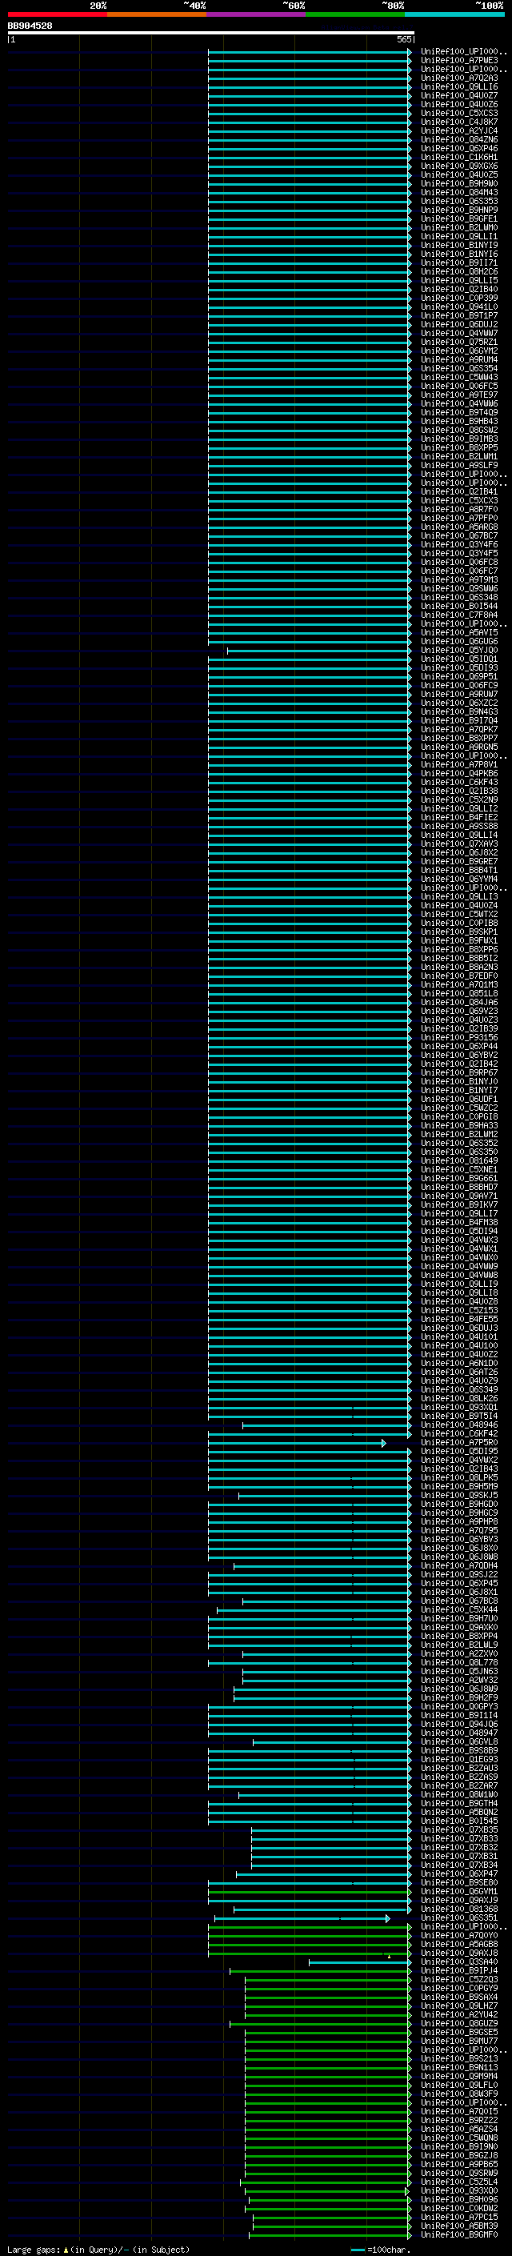Click the label UniRef100_Q9SJ22
The width and height of the screenshot is (512, 2256).
pyautogui.click(x=459, y=1574)
